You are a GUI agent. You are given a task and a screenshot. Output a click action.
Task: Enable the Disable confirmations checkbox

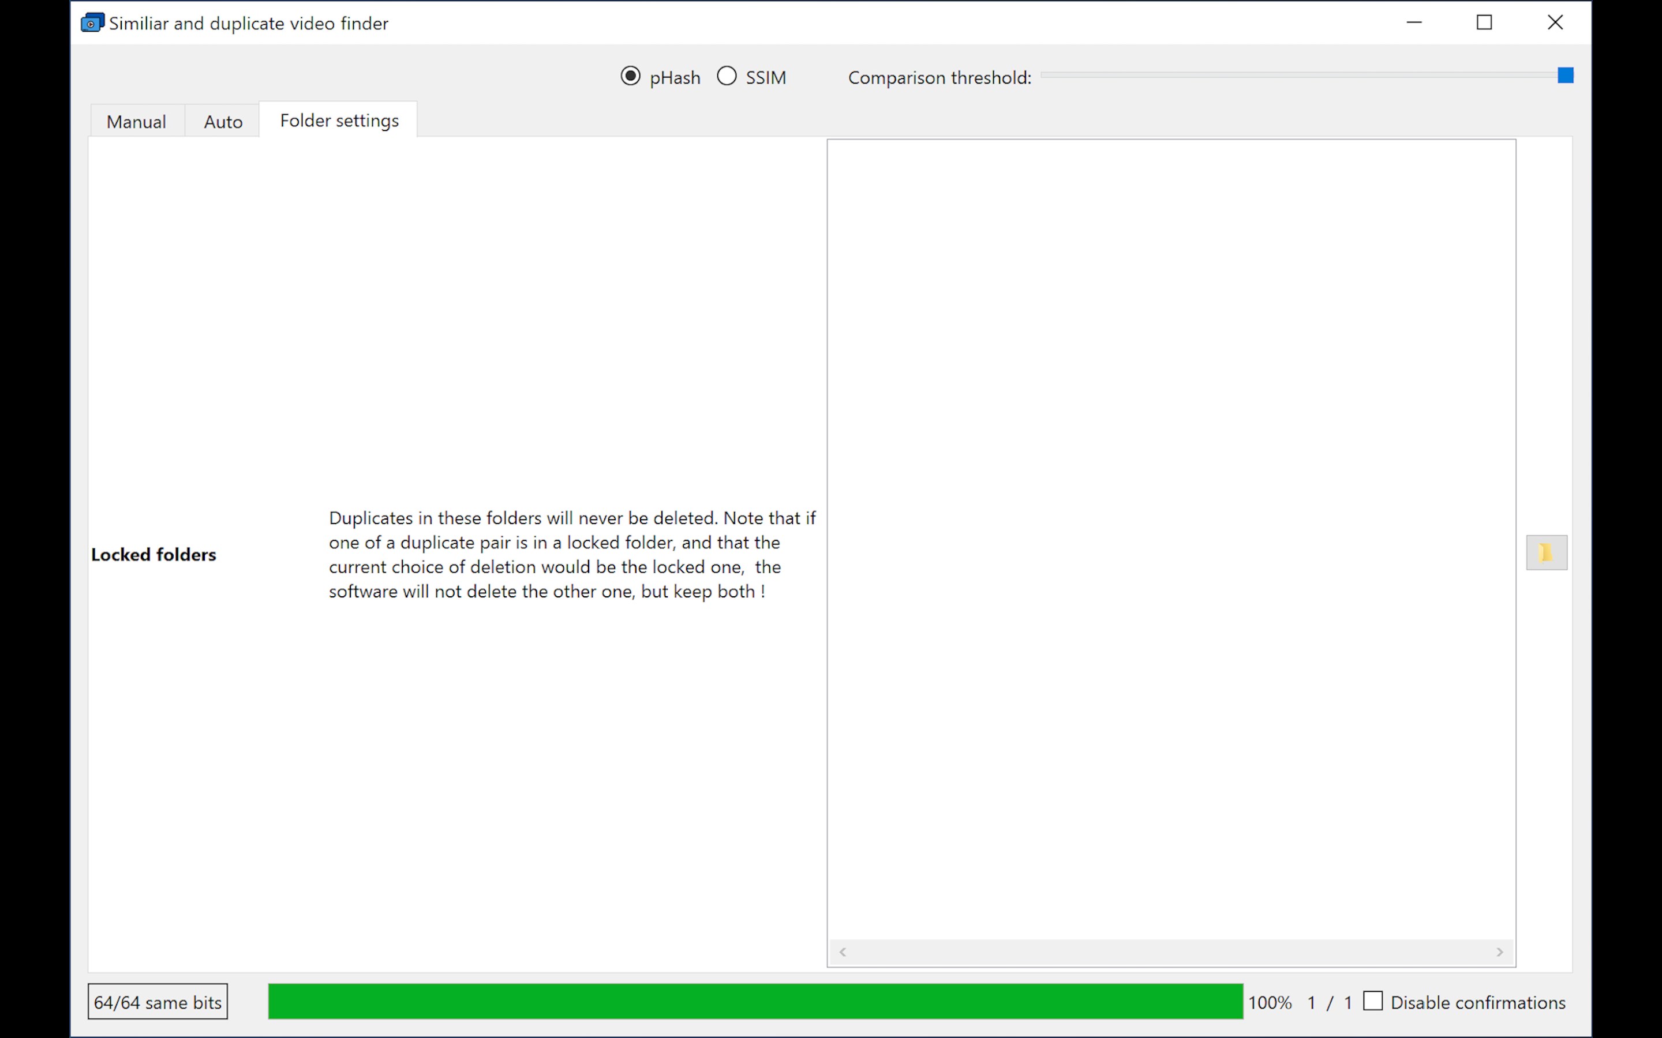1373,1002
